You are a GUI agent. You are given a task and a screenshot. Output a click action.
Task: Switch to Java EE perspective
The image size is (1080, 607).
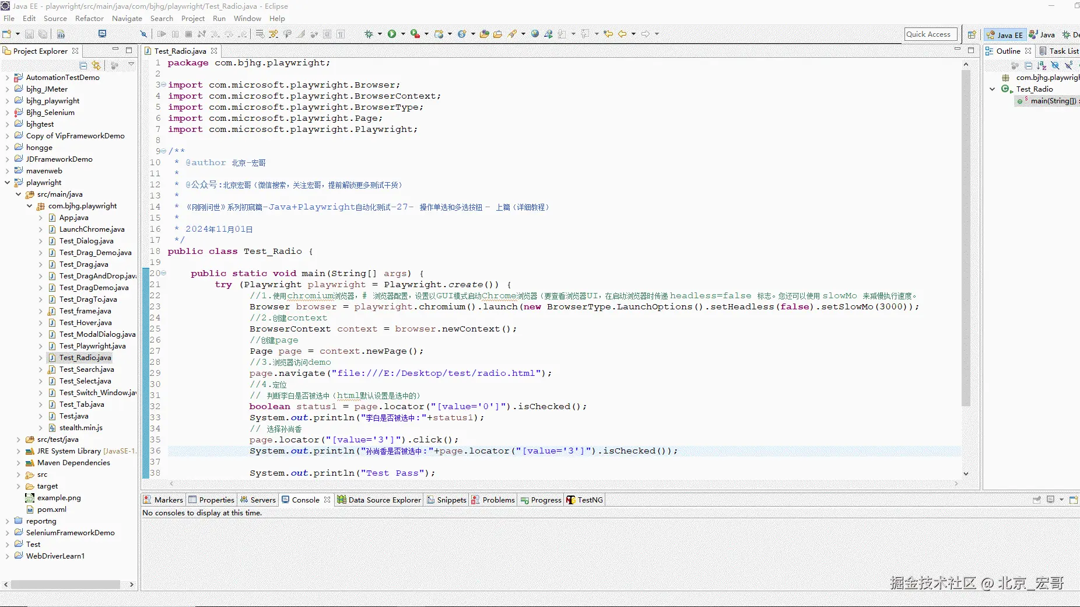coord(1005,34)
